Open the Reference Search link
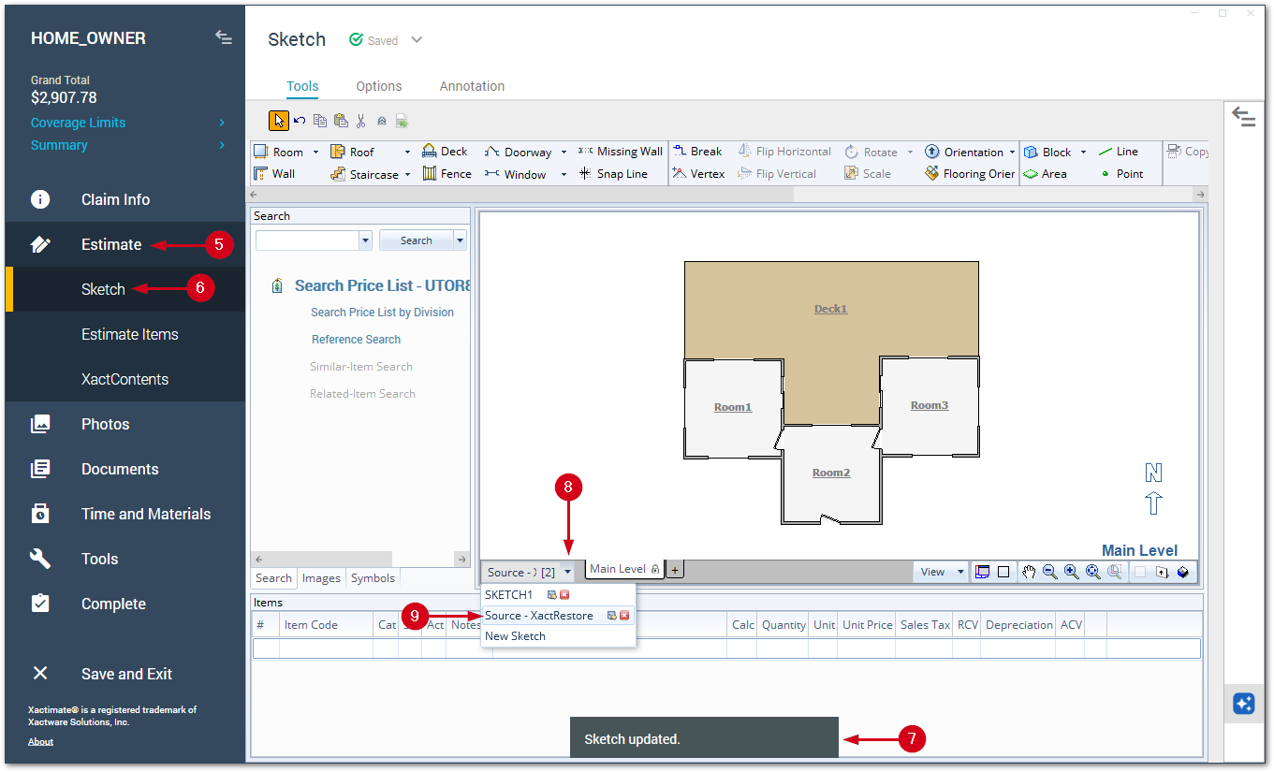The height and width of the screenshot is (772, 1274). pos(356,340)
